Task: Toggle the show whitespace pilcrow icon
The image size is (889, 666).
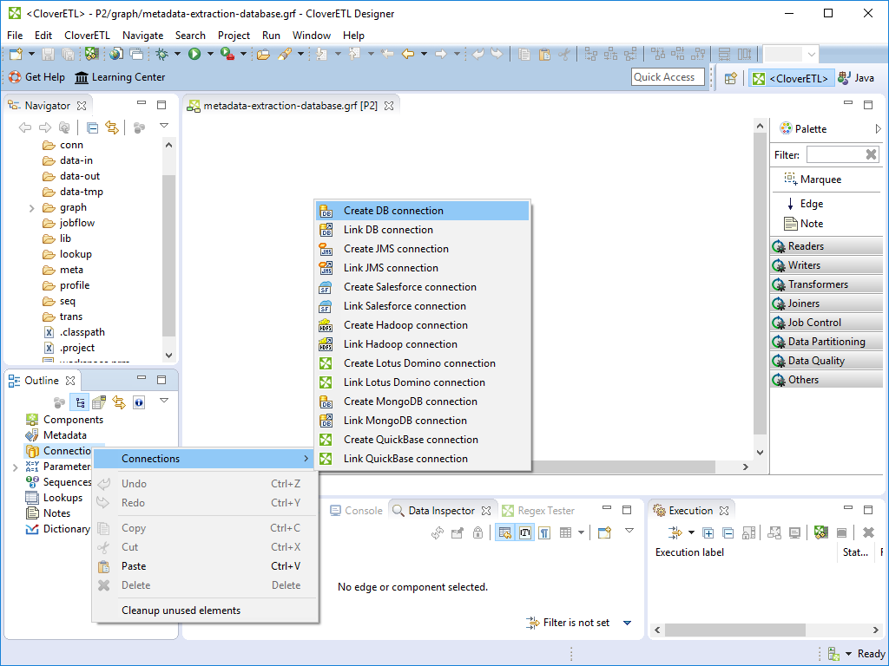Action: tap(544, 533)
